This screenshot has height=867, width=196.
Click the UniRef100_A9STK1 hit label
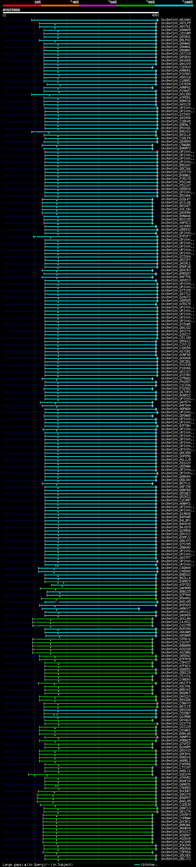pyautogui.click(x=176, y=26)
